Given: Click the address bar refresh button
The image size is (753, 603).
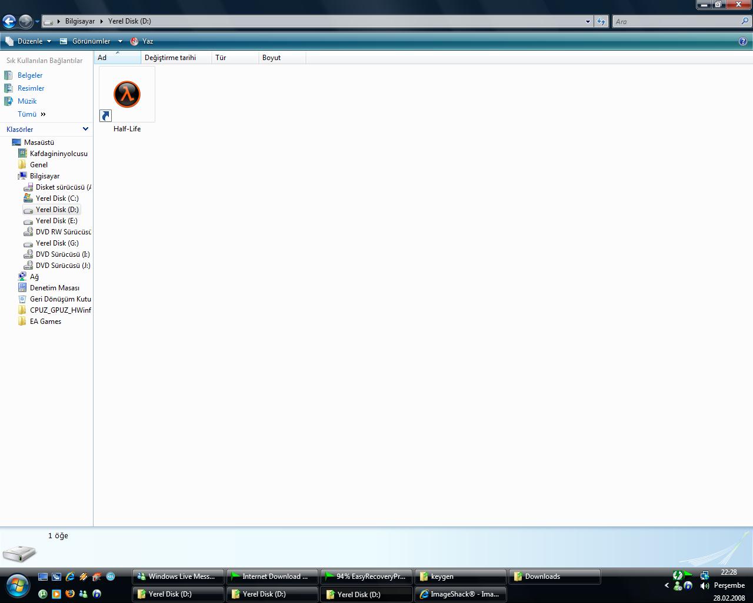Looking at the screenshot, I should [601, 22].
